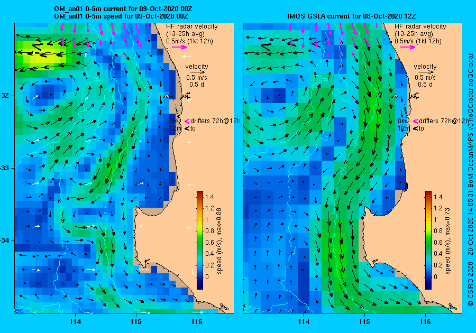Click the 114 longitude label under right map
Screen dimensions: 476x333
(304, 322)
